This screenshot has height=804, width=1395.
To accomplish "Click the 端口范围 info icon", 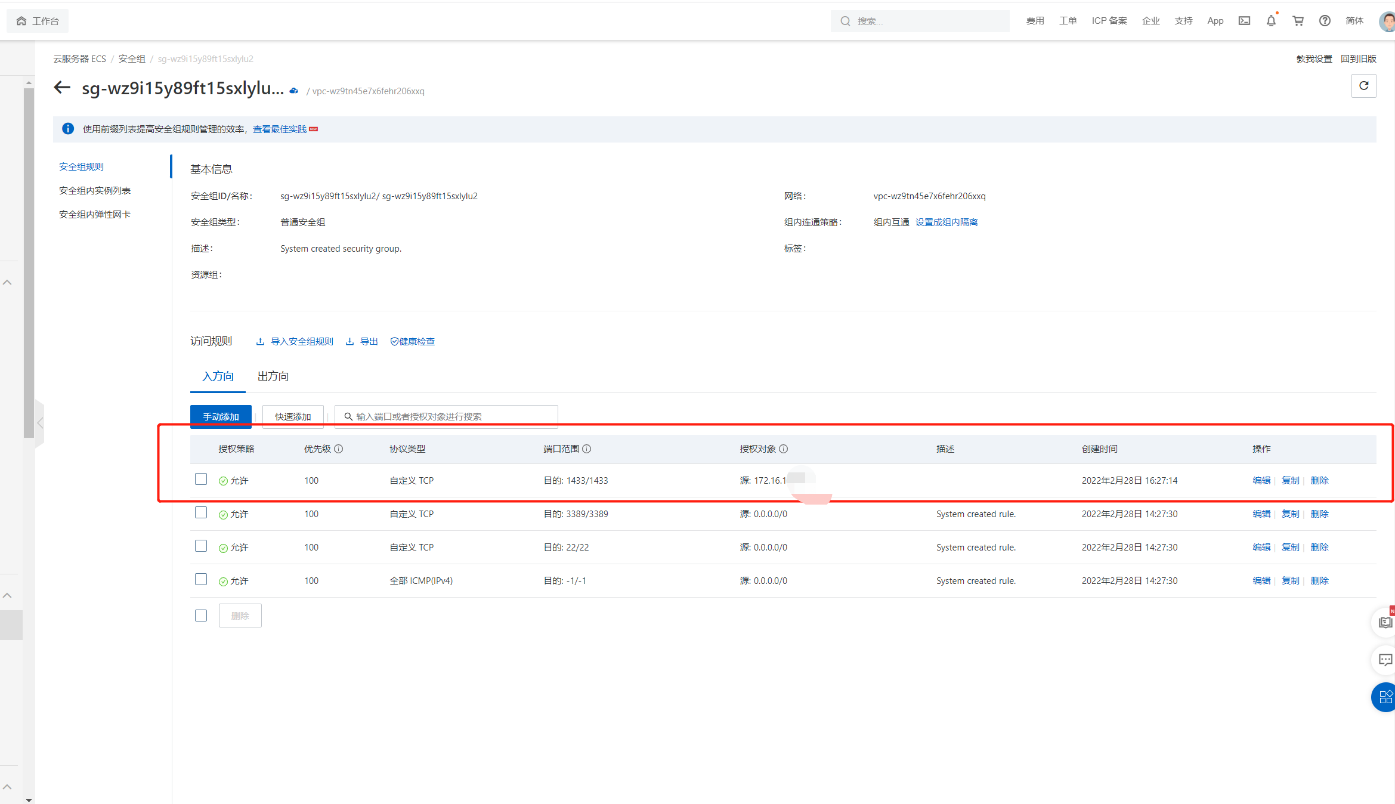I will [586, 449].
